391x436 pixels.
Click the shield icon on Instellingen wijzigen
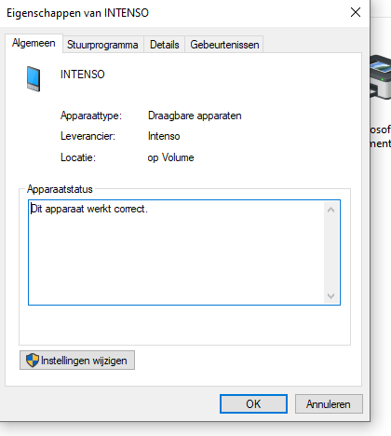point(33,361)
